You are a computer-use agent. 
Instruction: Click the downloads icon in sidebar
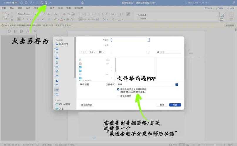[x=57, y=53]
